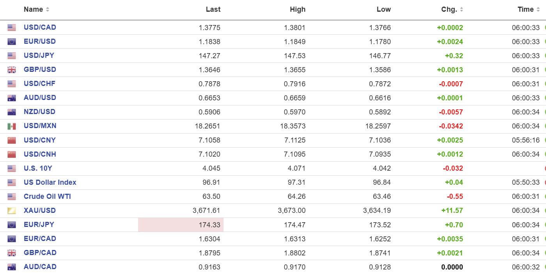Screen dimensions: 546x273
Task: Click the Last column header
Action: [x=213, y=9]
